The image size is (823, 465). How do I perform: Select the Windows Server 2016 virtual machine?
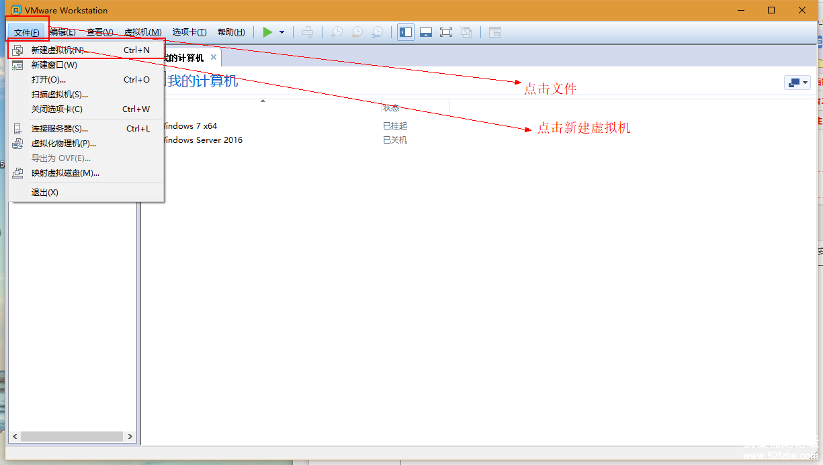tap(203, 140)
